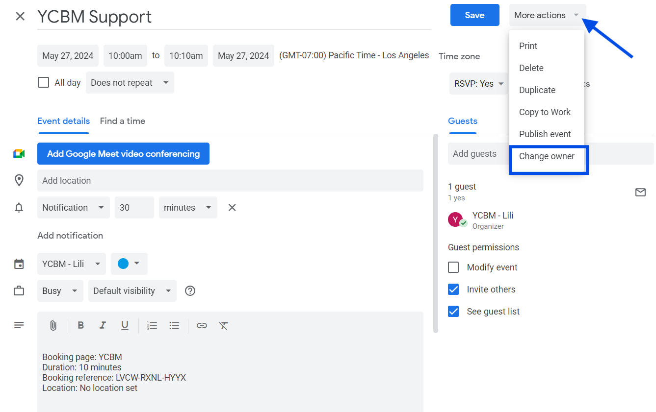Switch to the Event details tab

(x=63, y=121)
